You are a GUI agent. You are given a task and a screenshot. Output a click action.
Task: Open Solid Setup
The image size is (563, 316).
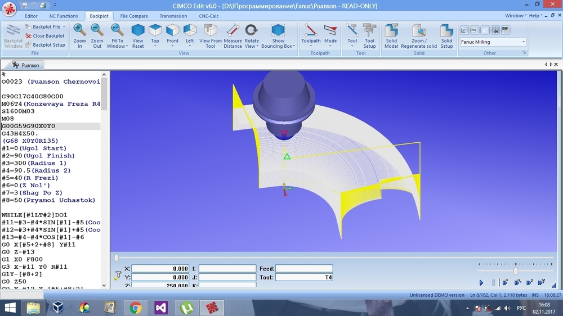446,36
